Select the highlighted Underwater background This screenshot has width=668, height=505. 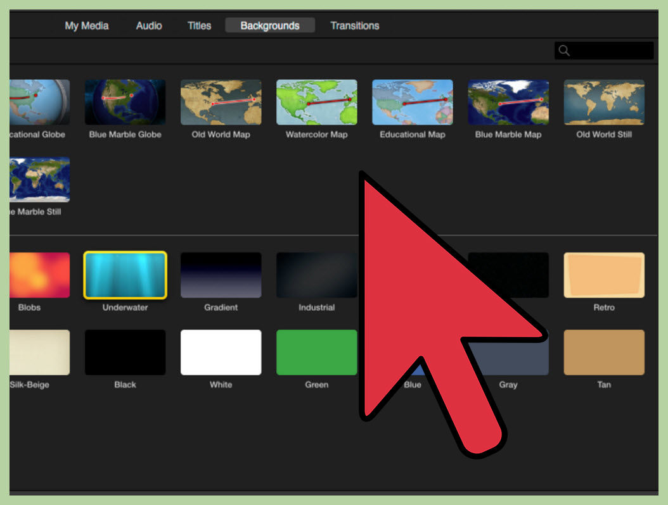tap(125, 275)
